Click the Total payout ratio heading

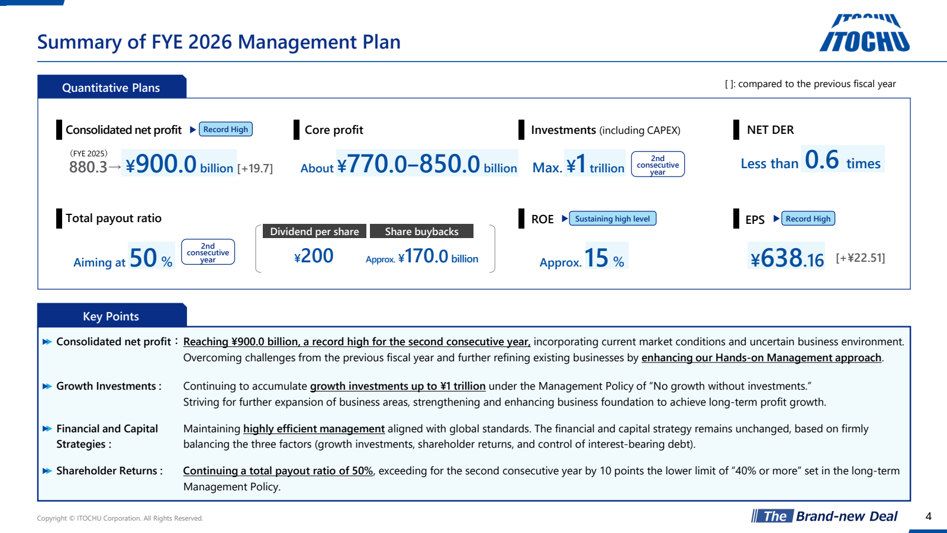114,218
